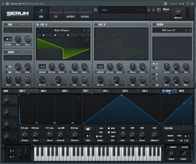Image resolution: width=196 pixels, height=164 pixels.
Task: Open the preset browser icon beside Menu
Action: tap(159, 10)
